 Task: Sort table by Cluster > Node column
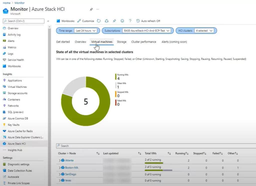[98, 153]
